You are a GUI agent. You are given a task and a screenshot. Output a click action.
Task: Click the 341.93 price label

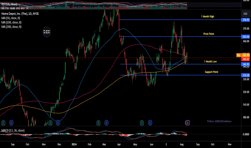246,64
